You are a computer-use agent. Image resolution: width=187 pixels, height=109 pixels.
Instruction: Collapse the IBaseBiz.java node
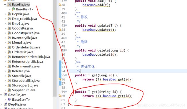coord(1,95)
